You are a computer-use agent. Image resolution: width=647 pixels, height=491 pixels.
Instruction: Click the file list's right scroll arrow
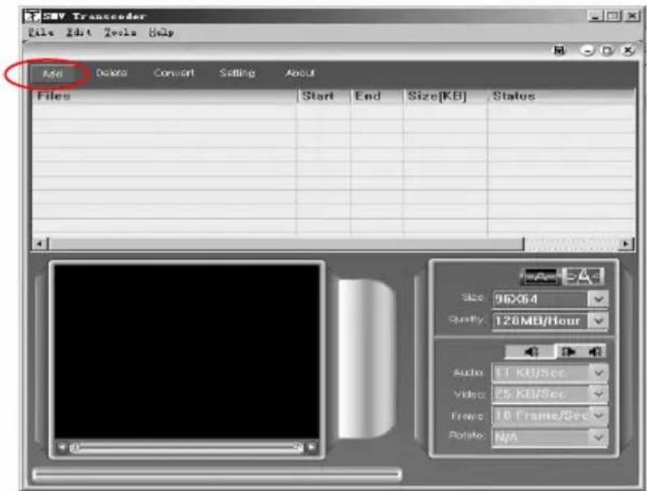627,244
